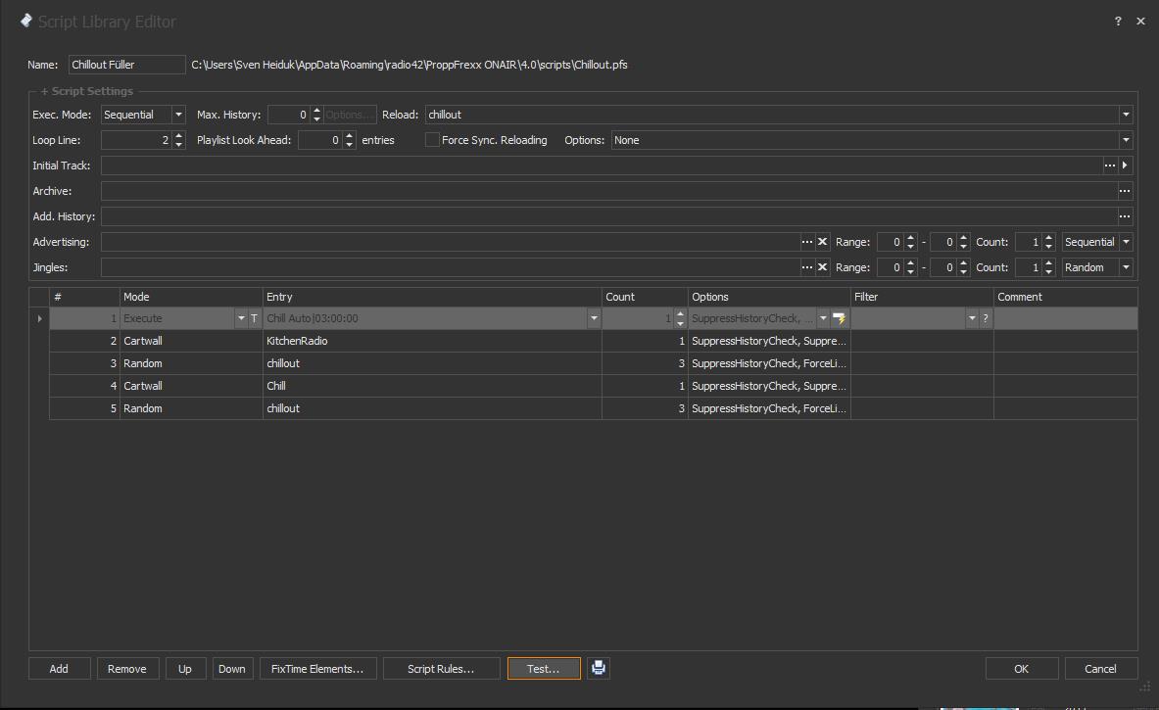The height and width of the screenshot is (710, 1159).
Task: Open row 1 Mode dropdown arrow
Action: click(241, 318)
